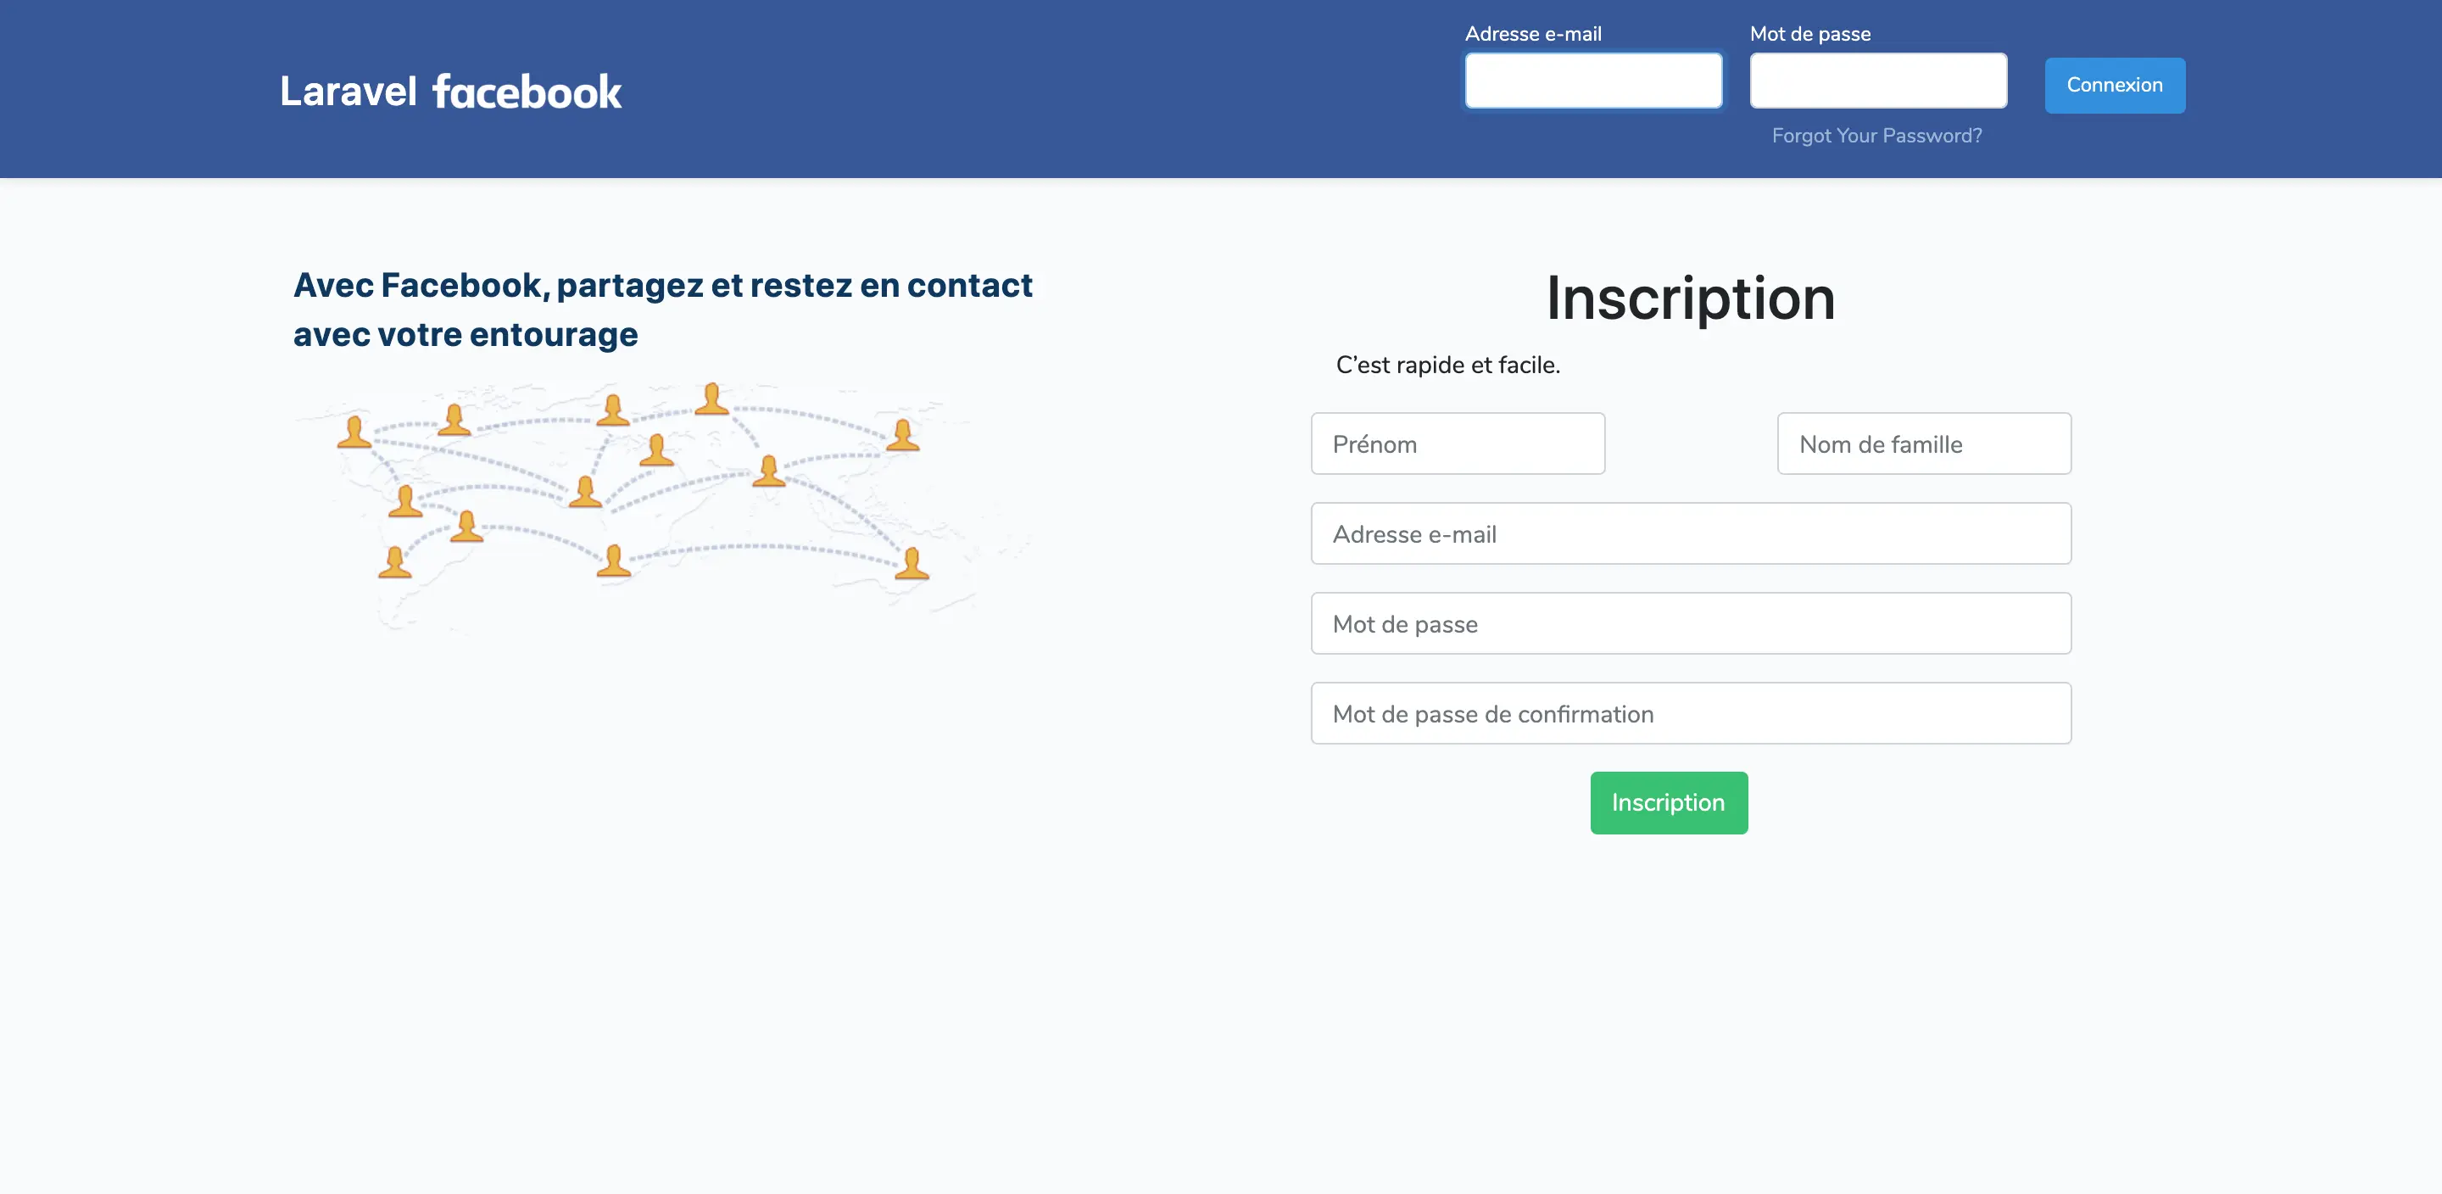Screen dimensions: 2442x1194
Task: Click the Mot de passe de confirmation field
Action: coord(1690,713)
